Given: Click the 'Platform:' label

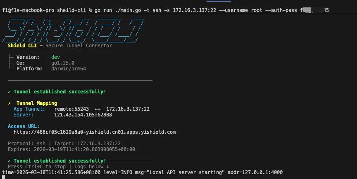Looking at the screenshot, I should (x=29, y=69).
